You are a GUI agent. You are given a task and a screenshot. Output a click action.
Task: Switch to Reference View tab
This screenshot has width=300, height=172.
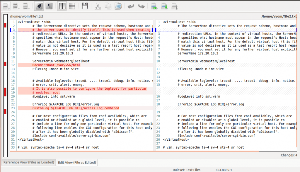tap(28, 162)
